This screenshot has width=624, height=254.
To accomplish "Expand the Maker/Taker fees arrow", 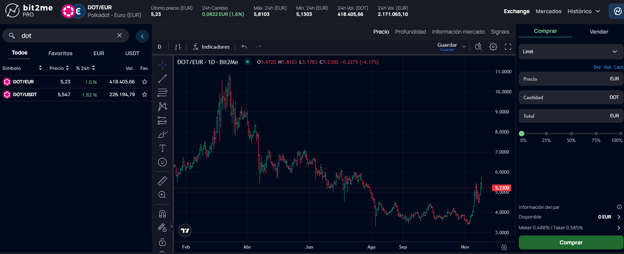I will click(x=619, y=228).
